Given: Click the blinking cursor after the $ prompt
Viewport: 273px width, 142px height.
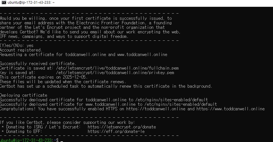Looking at the screenshot, I should click(x=62, y=141).
